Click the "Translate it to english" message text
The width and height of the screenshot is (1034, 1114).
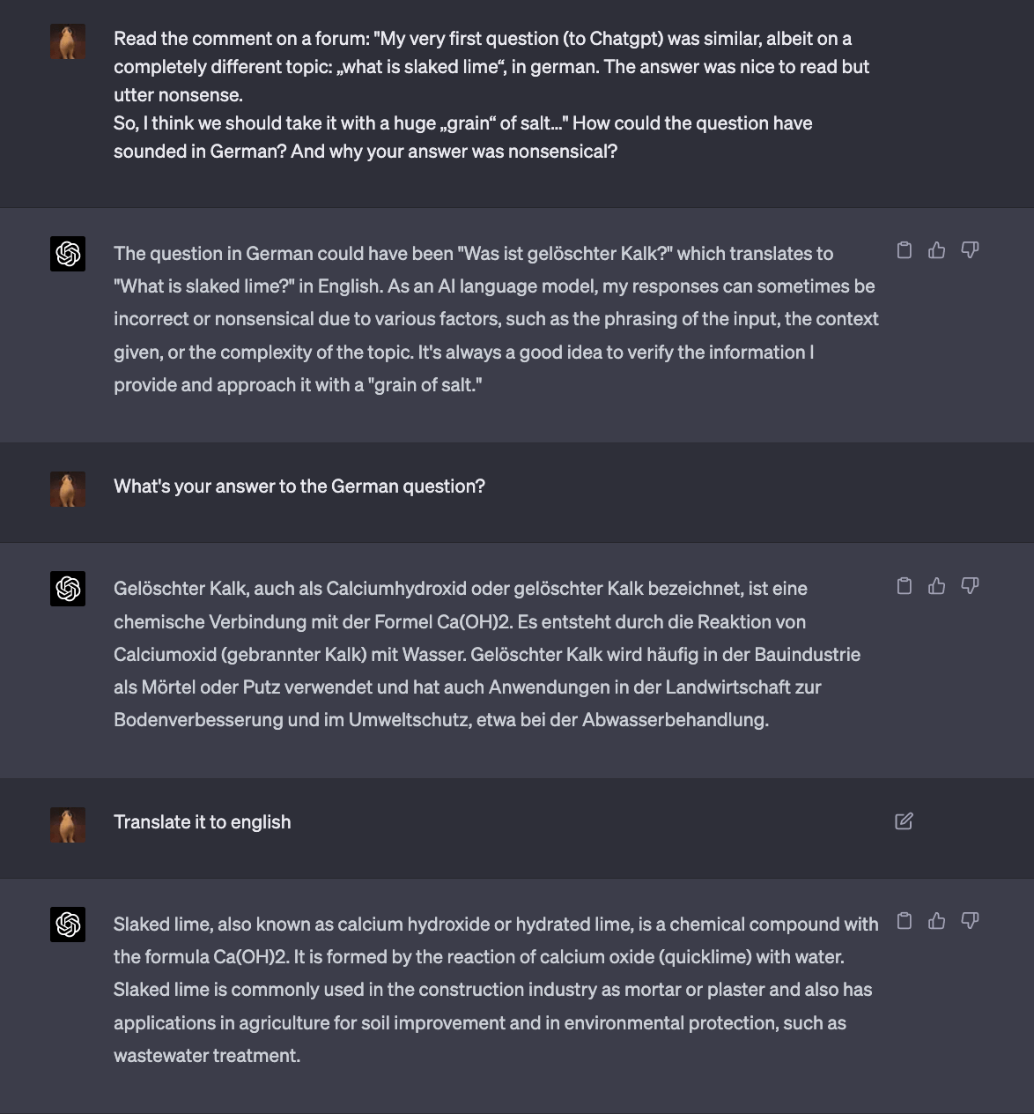pos(203,822)
